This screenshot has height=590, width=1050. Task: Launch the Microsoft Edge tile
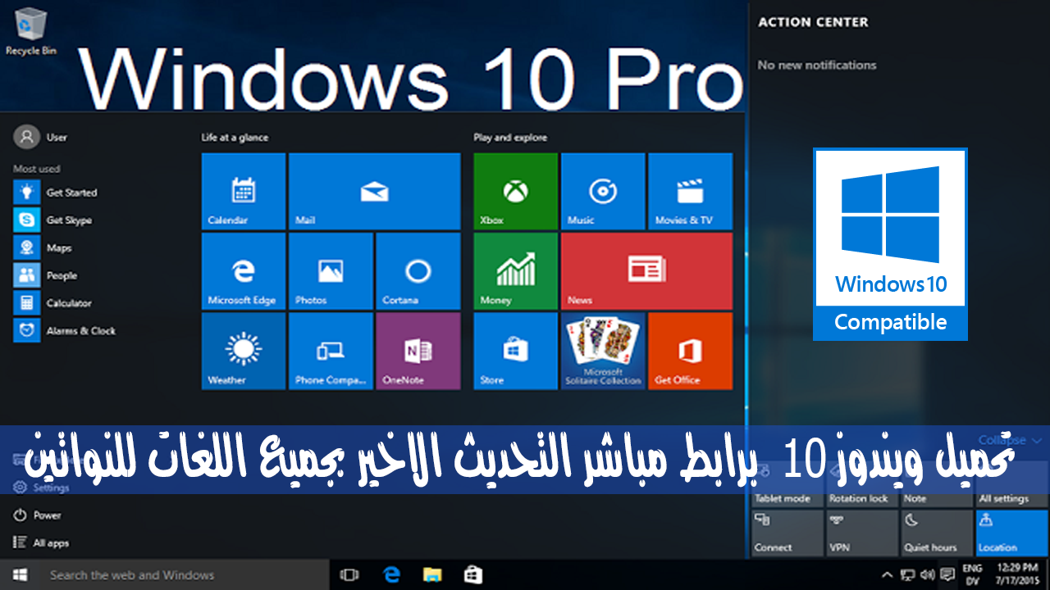[244, 270]
